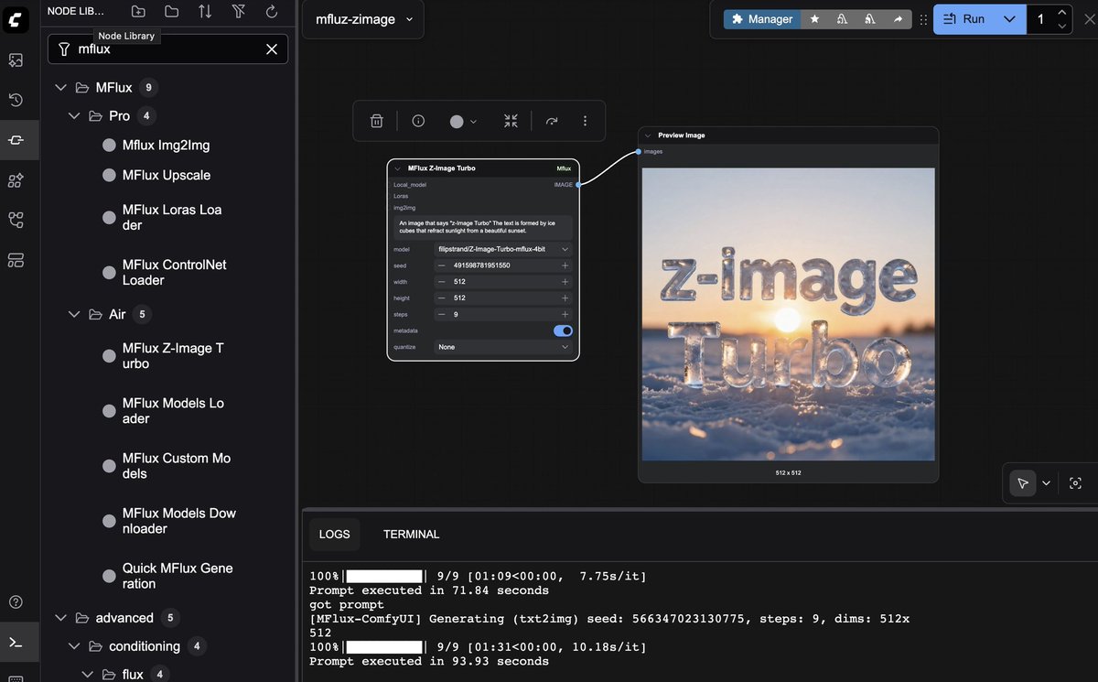The width and height of the screenshot is (1098, 682).
Task: Open the Manager button
Action: (761, 19)
